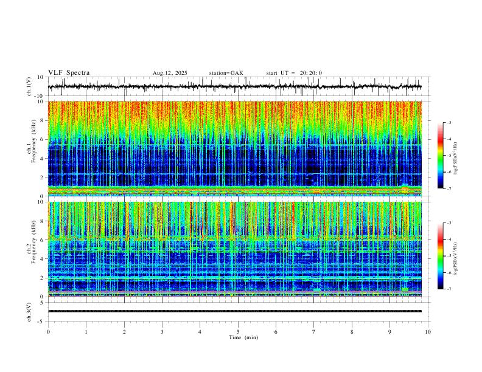Click the "-7" label on ch.2 colorbar
Image resolution: width=482 pixels, height=372 pixels.
tap(449, 289)
